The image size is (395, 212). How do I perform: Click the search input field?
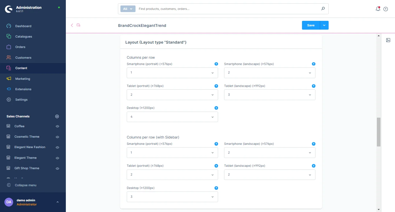click(x=228, y=9)
